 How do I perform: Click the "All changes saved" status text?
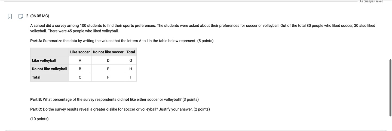(x=371, y=1)
